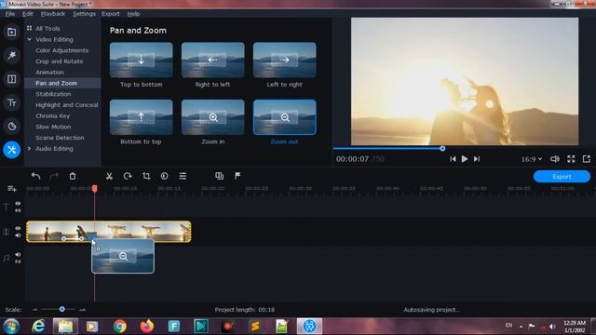Split clip with the scissors icon
Image resolution: width=596 pixels, height=335 pixels.
point(109,176)
